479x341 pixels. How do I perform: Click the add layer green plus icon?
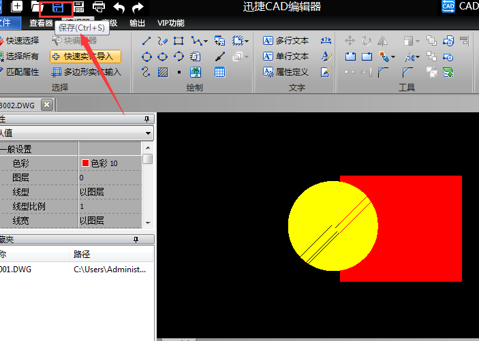(448, 72)
